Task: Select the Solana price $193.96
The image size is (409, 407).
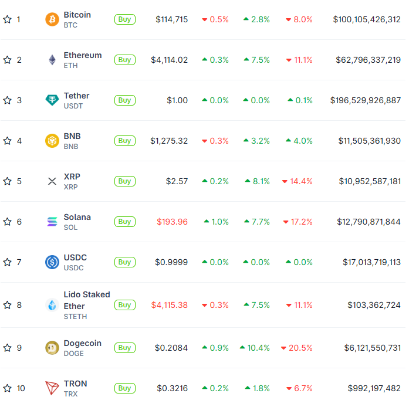Action: tap(172, 222)
